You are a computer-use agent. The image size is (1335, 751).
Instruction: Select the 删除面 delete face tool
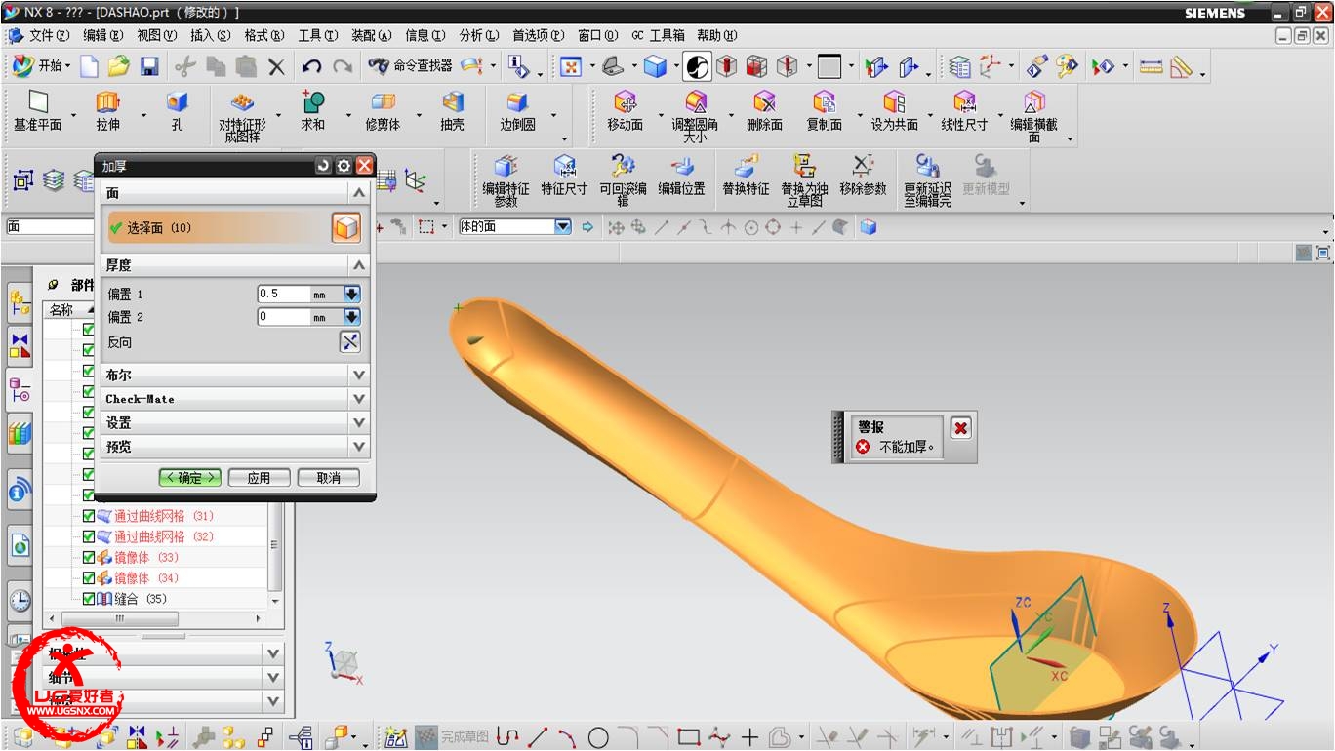pos(764,111)
